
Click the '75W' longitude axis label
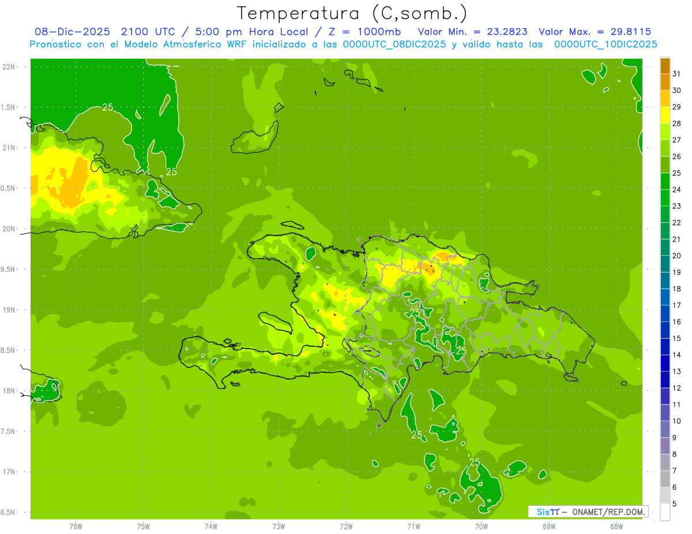click(143, 526)
